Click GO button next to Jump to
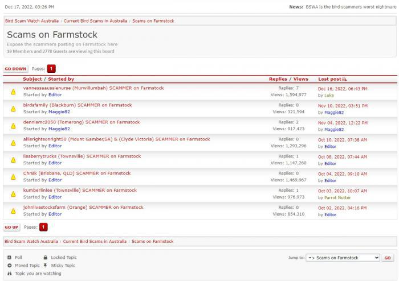Screen dimensions: 399x281 [388, 258]
